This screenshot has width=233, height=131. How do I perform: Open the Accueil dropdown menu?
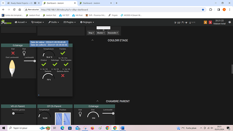(21, 22)
